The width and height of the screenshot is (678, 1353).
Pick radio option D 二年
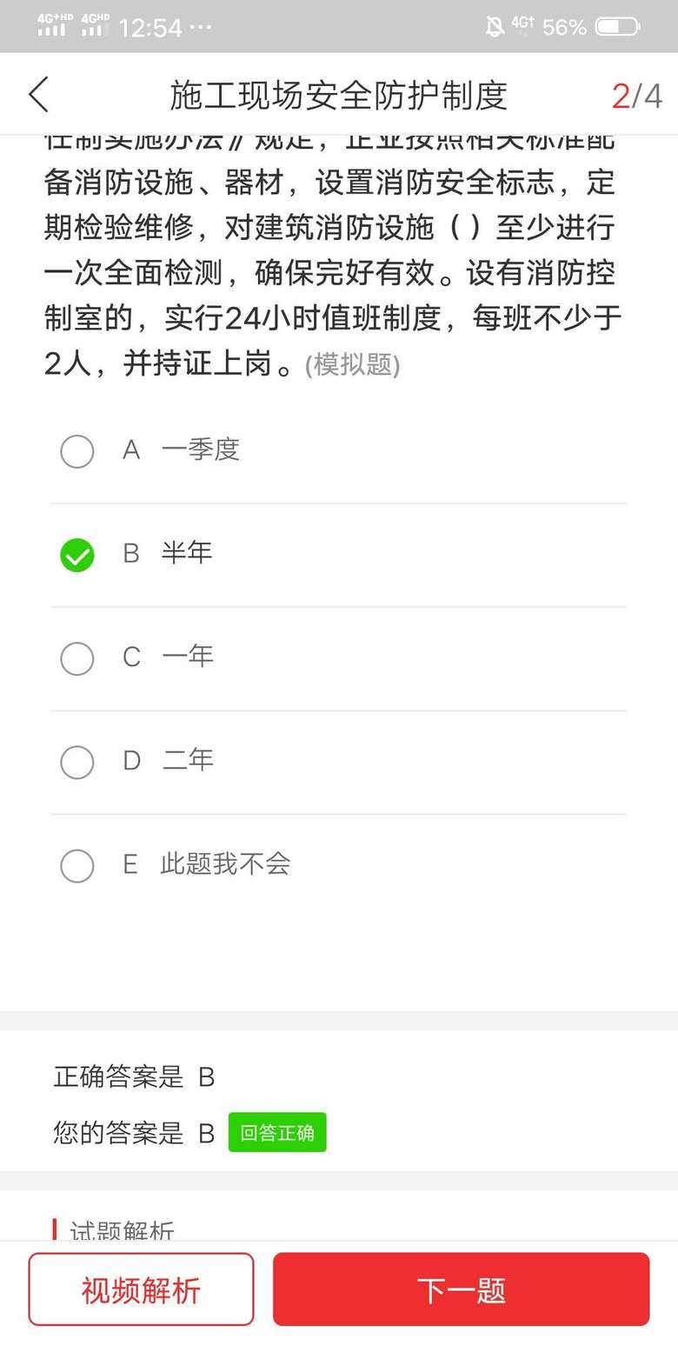coord(77,762)
